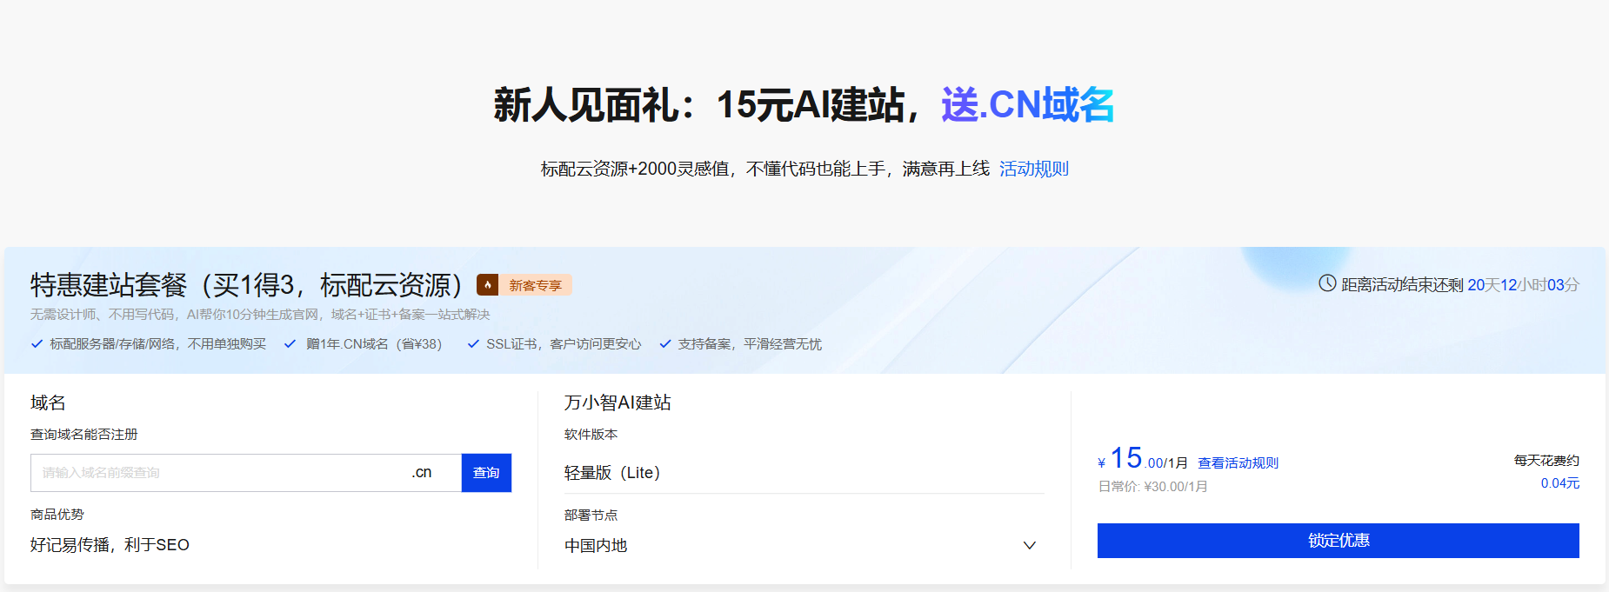
Task: Click checkmark icon before 支持备案
Action: pyautogui.click(x=665, y=344)
